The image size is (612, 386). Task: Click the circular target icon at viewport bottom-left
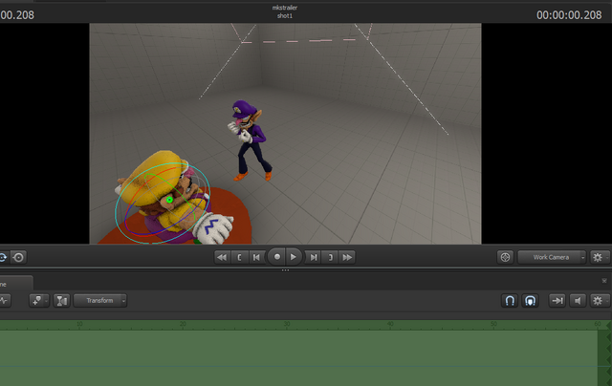click(x=18, y=257)
